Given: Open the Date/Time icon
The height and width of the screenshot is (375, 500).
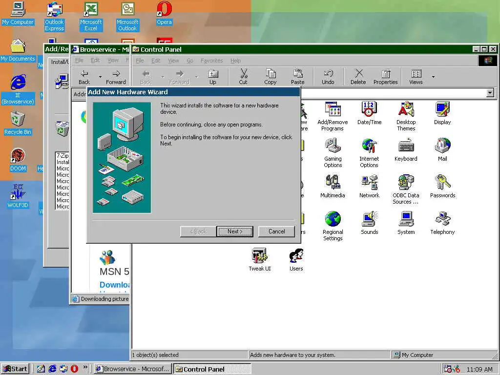Looking at the screenshot, I should click(369, 113).
